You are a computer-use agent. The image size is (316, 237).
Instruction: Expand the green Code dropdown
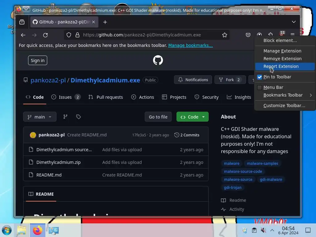point(193,117)
